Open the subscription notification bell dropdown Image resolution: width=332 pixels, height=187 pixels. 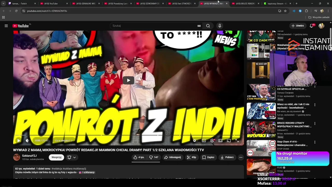pyautogui.click(x=72, y=157)
